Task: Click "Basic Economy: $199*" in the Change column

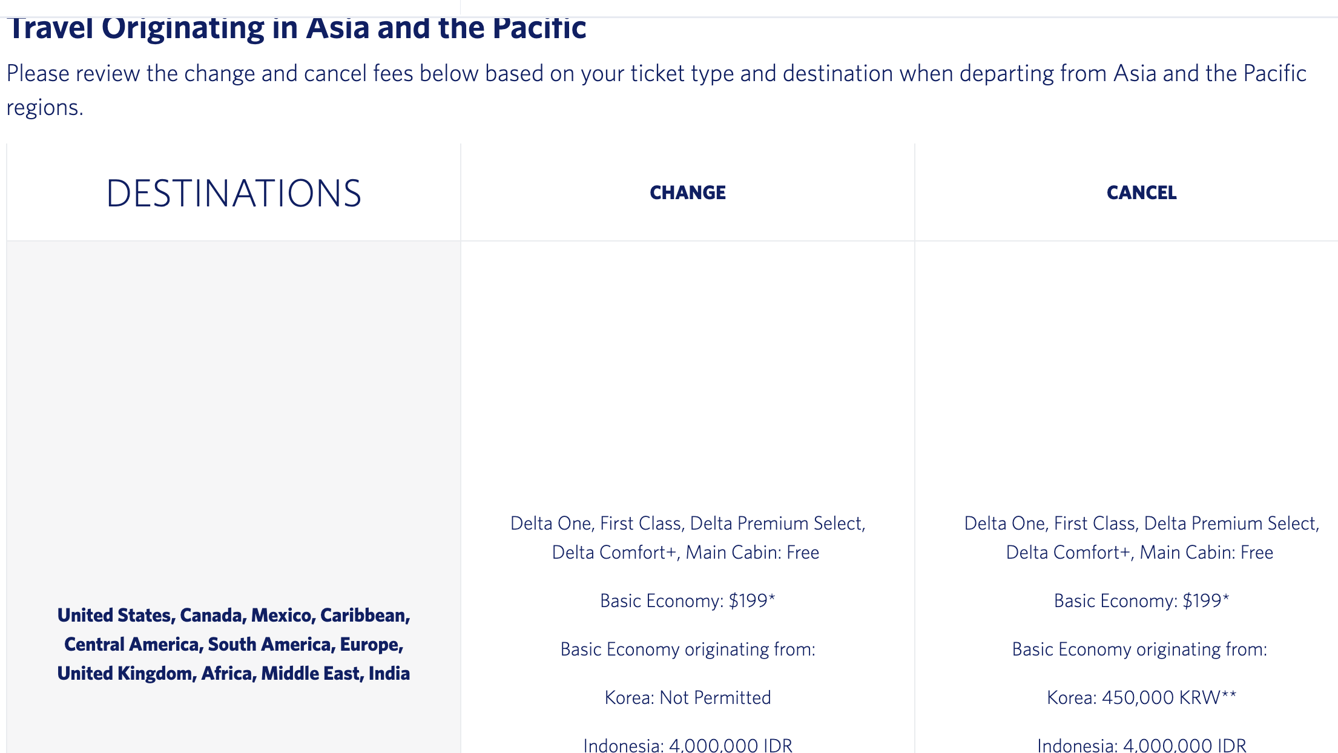Action: (688, 600)
